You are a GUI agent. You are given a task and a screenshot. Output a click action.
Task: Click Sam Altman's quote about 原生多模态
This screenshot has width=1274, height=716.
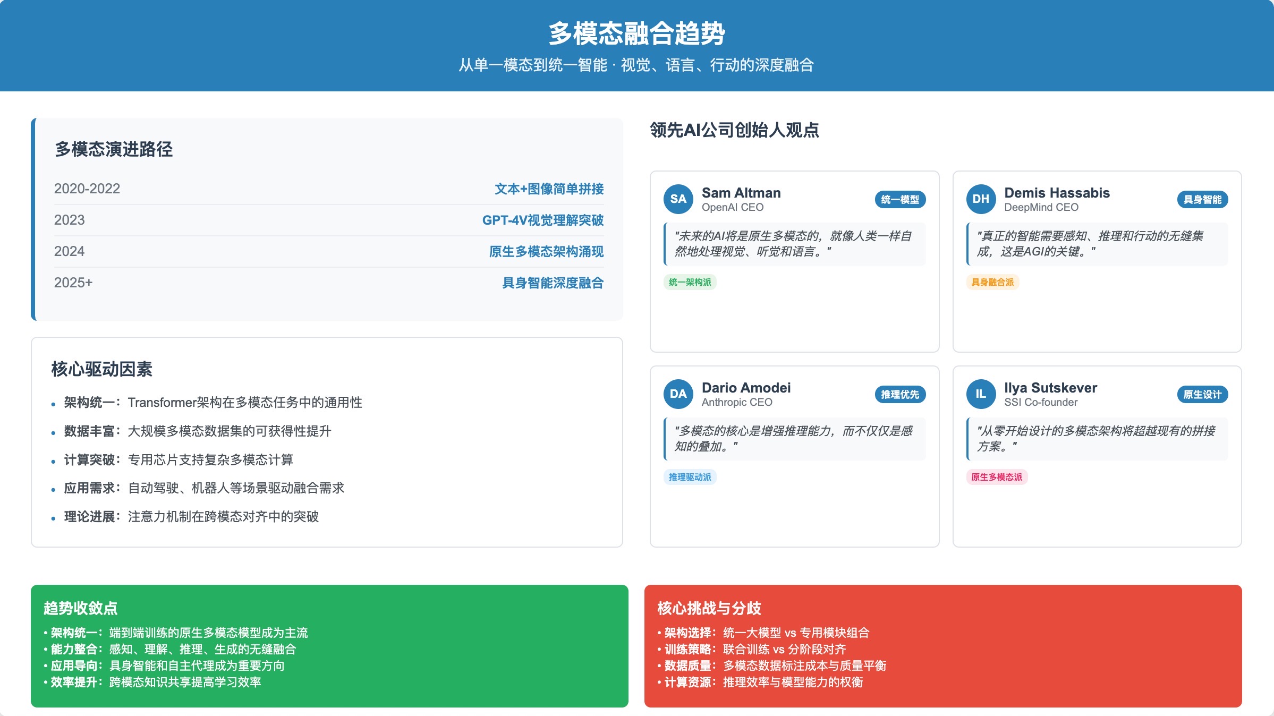795,244
